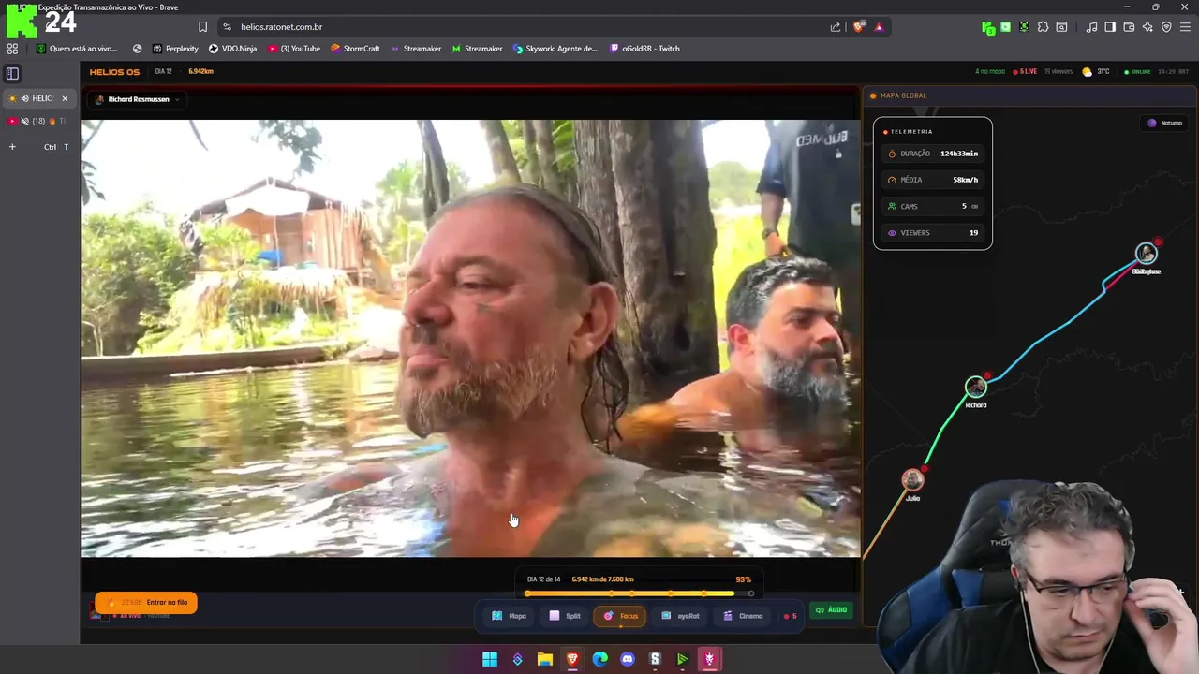Viewport: 1199px width, 674px height.
Task: Open the site settings icon in address bar
Action: click(227, 27)
